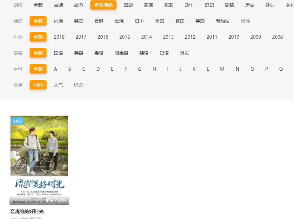Screen dimensions: 294x219
Task: Filter by year 2015
Action: click(125, 37)
